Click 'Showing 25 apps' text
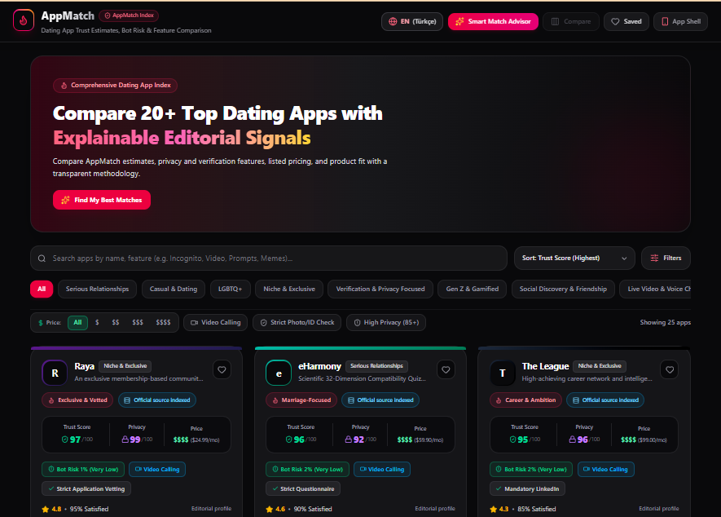The width and height of the screenshot is (721, 517). tap(666, 323)
